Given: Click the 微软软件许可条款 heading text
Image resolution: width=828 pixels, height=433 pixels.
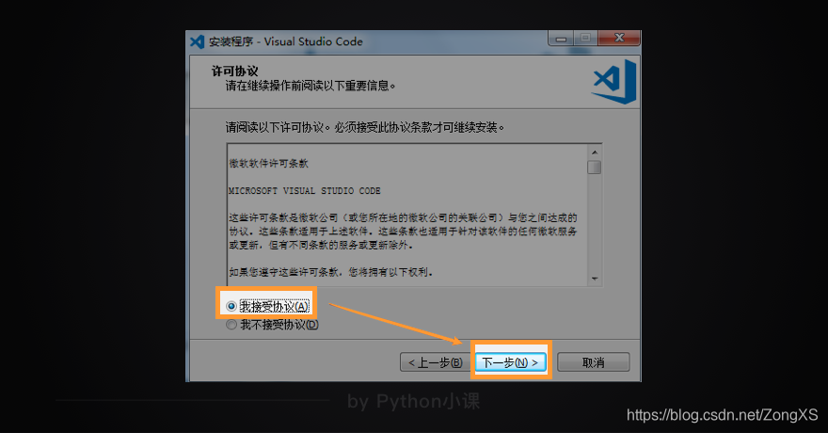Looking at the screenshot, I should click(268, 163).
